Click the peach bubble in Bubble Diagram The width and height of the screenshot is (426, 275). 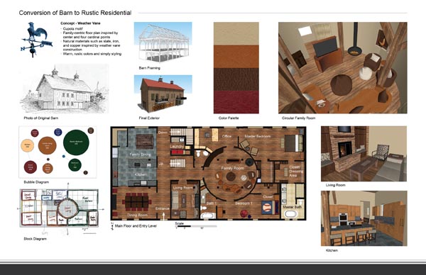coord(28,145)
